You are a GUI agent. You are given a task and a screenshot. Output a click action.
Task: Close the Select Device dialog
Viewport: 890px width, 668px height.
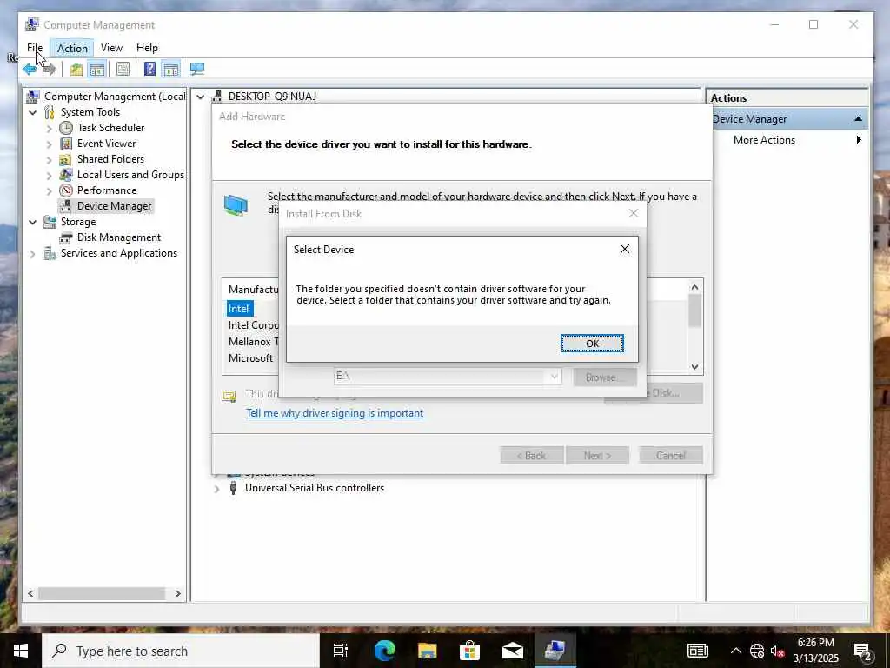[624, 249]
